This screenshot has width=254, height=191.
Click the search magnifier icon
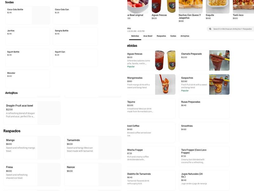pos(210,29)
